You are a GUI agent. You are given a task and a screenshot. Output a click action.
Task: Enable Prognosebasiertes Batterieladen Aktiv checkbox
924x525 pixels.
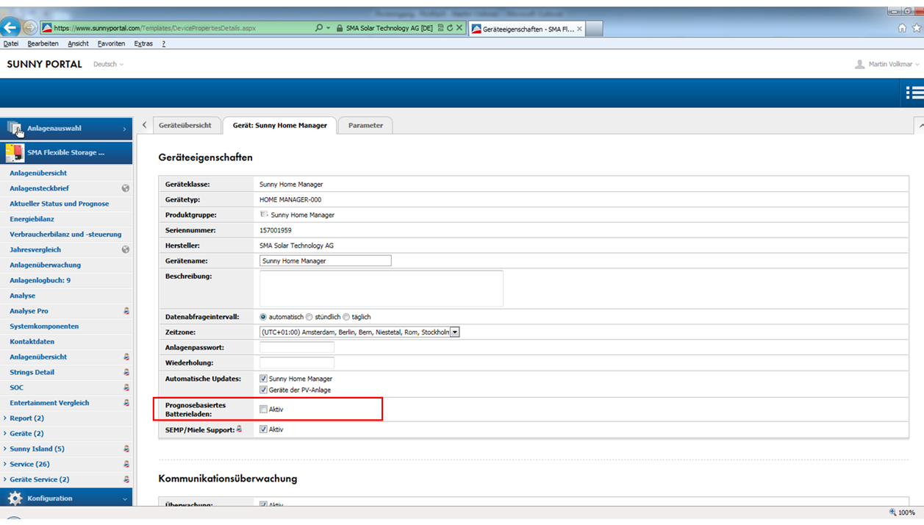point(263,410)
